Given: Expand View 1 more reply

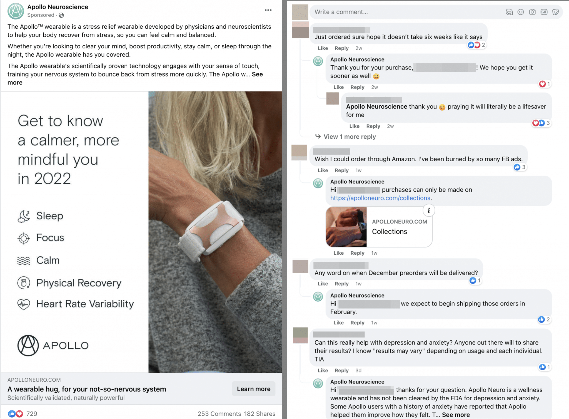Looking at the screenshot, I should tap(350, 137).
